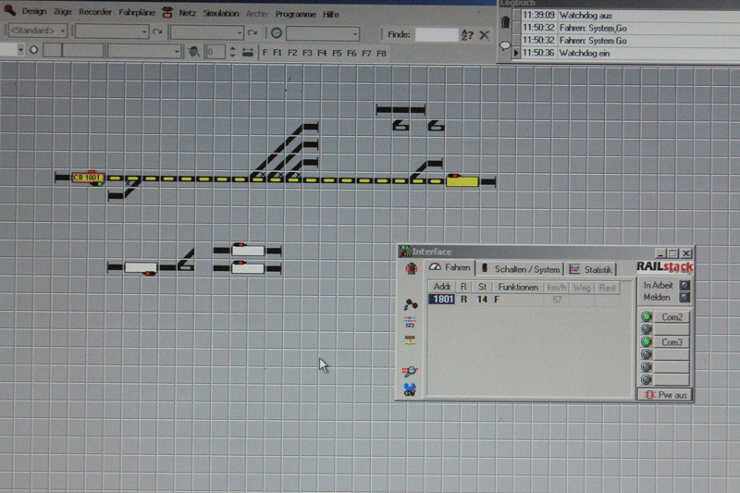Click the connected nodes icon in Interface sidebar

(x=410, y=304)
